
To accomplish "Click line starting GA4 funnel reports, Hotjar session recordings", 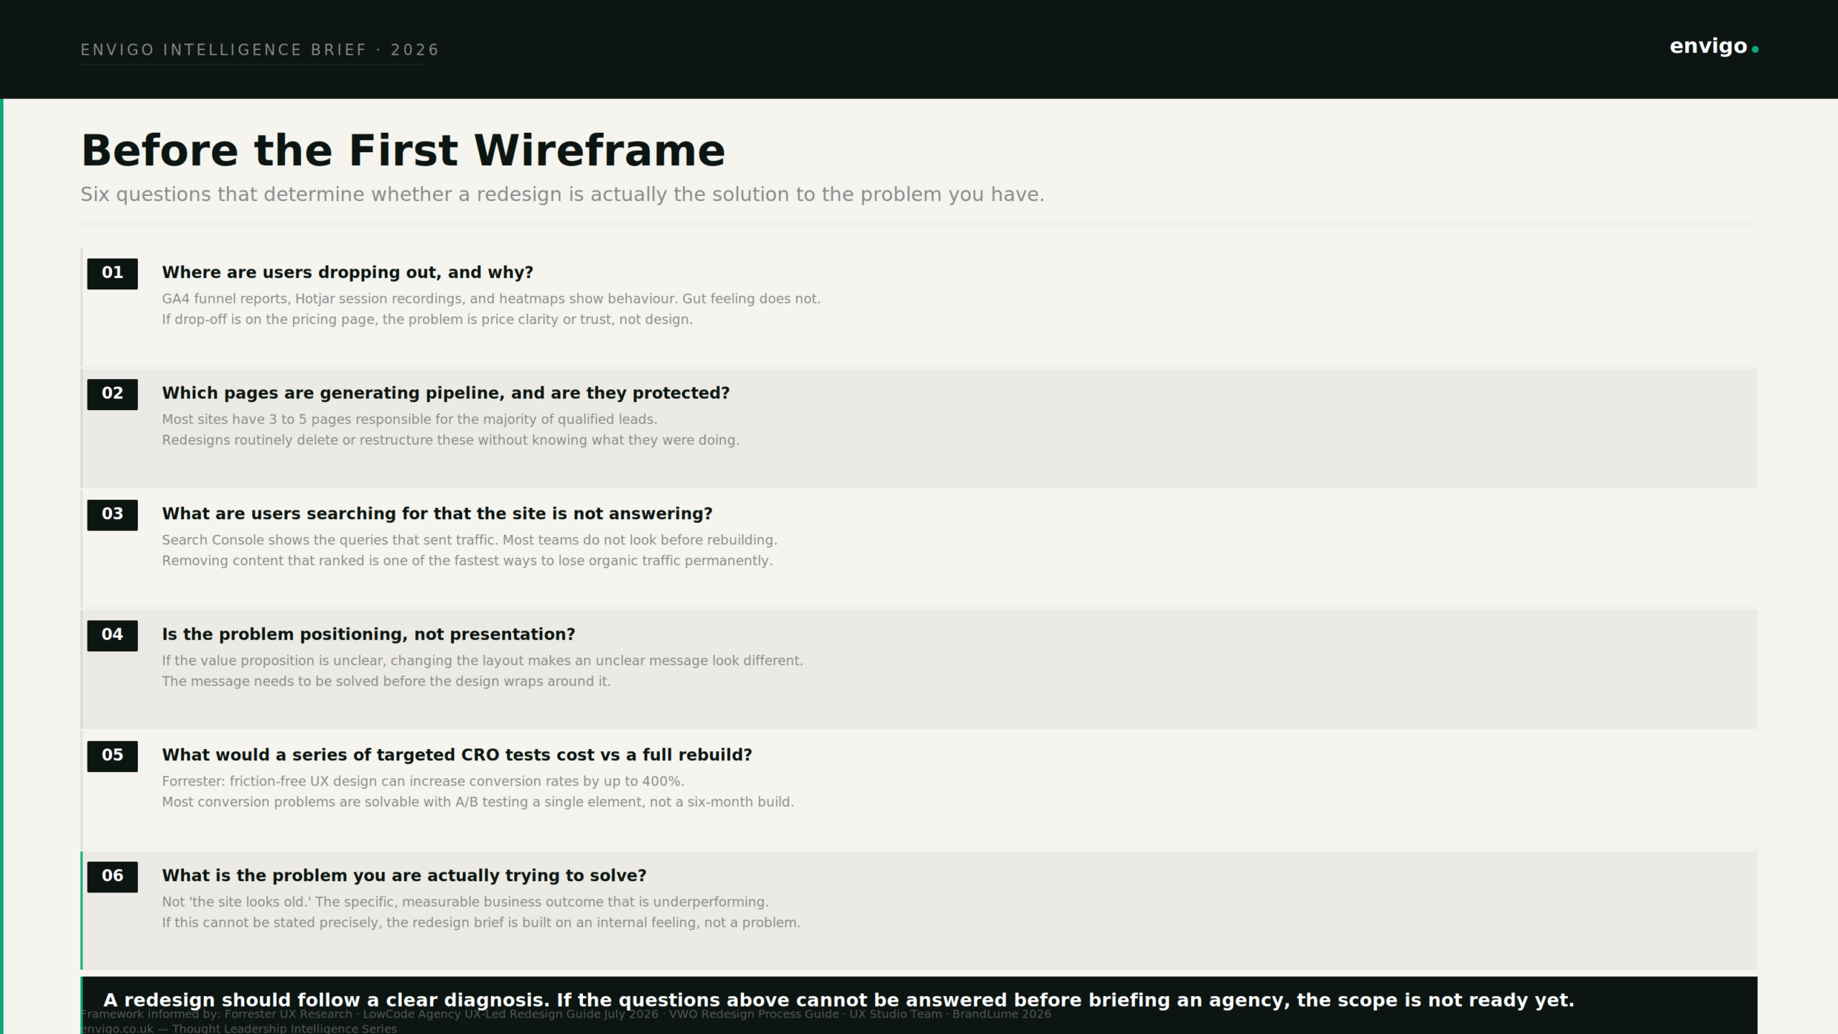I will 491,299.
